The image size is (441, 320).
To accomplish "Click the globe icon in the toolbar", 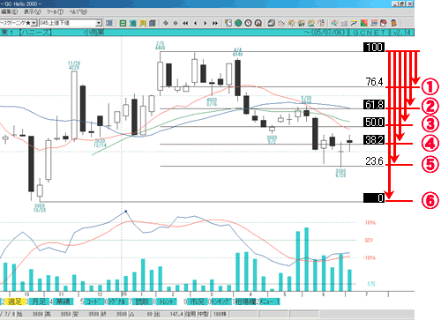I will pyautogui.click(x=238, y=23).
